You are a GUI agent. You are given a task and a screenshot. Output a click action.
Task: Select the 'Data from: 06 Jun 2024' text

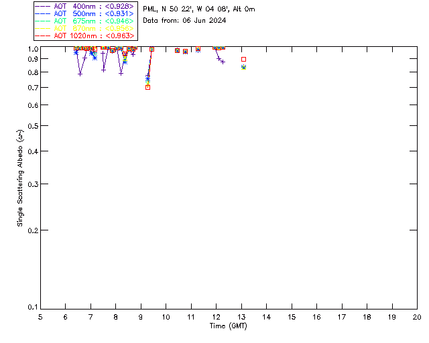tap(184, 21)
